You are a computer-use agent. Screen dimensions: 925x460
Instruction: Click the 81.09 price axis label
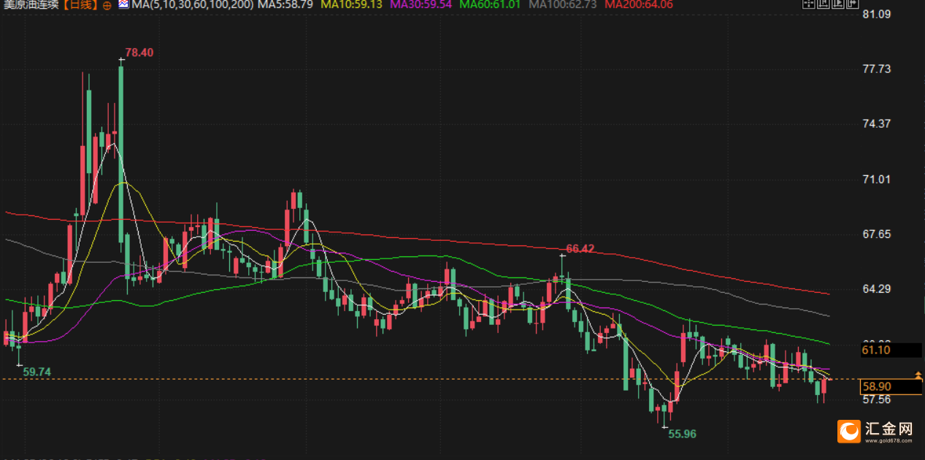click(x=877, y=14)
